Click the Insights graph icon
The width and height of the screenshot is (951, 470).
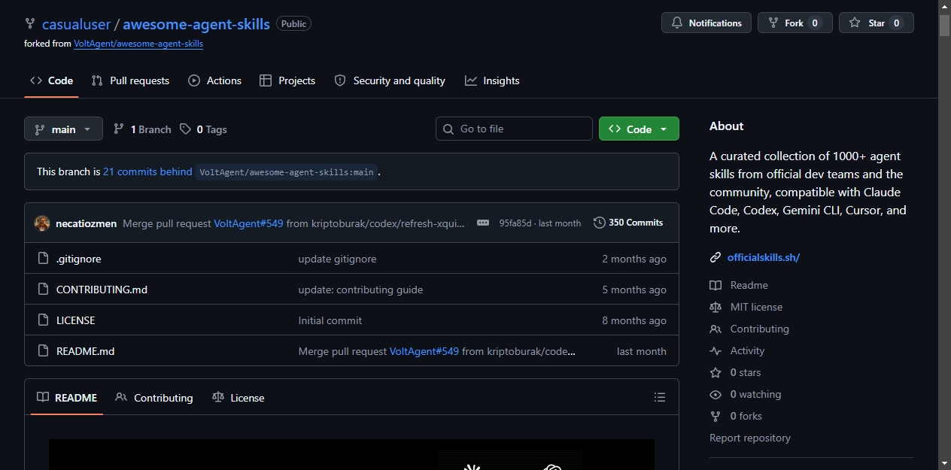[x=471, y=80]
